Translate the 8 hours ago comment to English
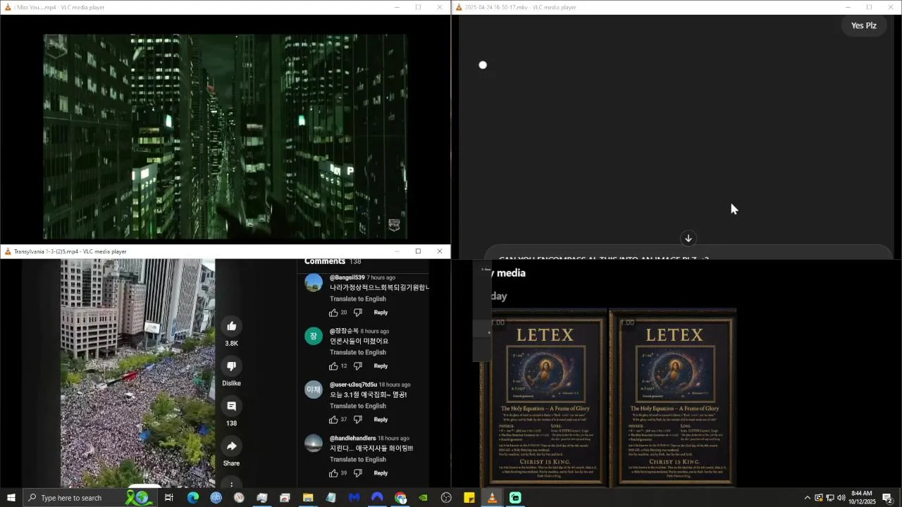The width and height of the screenshot is (902, 507). coord(357,352)
